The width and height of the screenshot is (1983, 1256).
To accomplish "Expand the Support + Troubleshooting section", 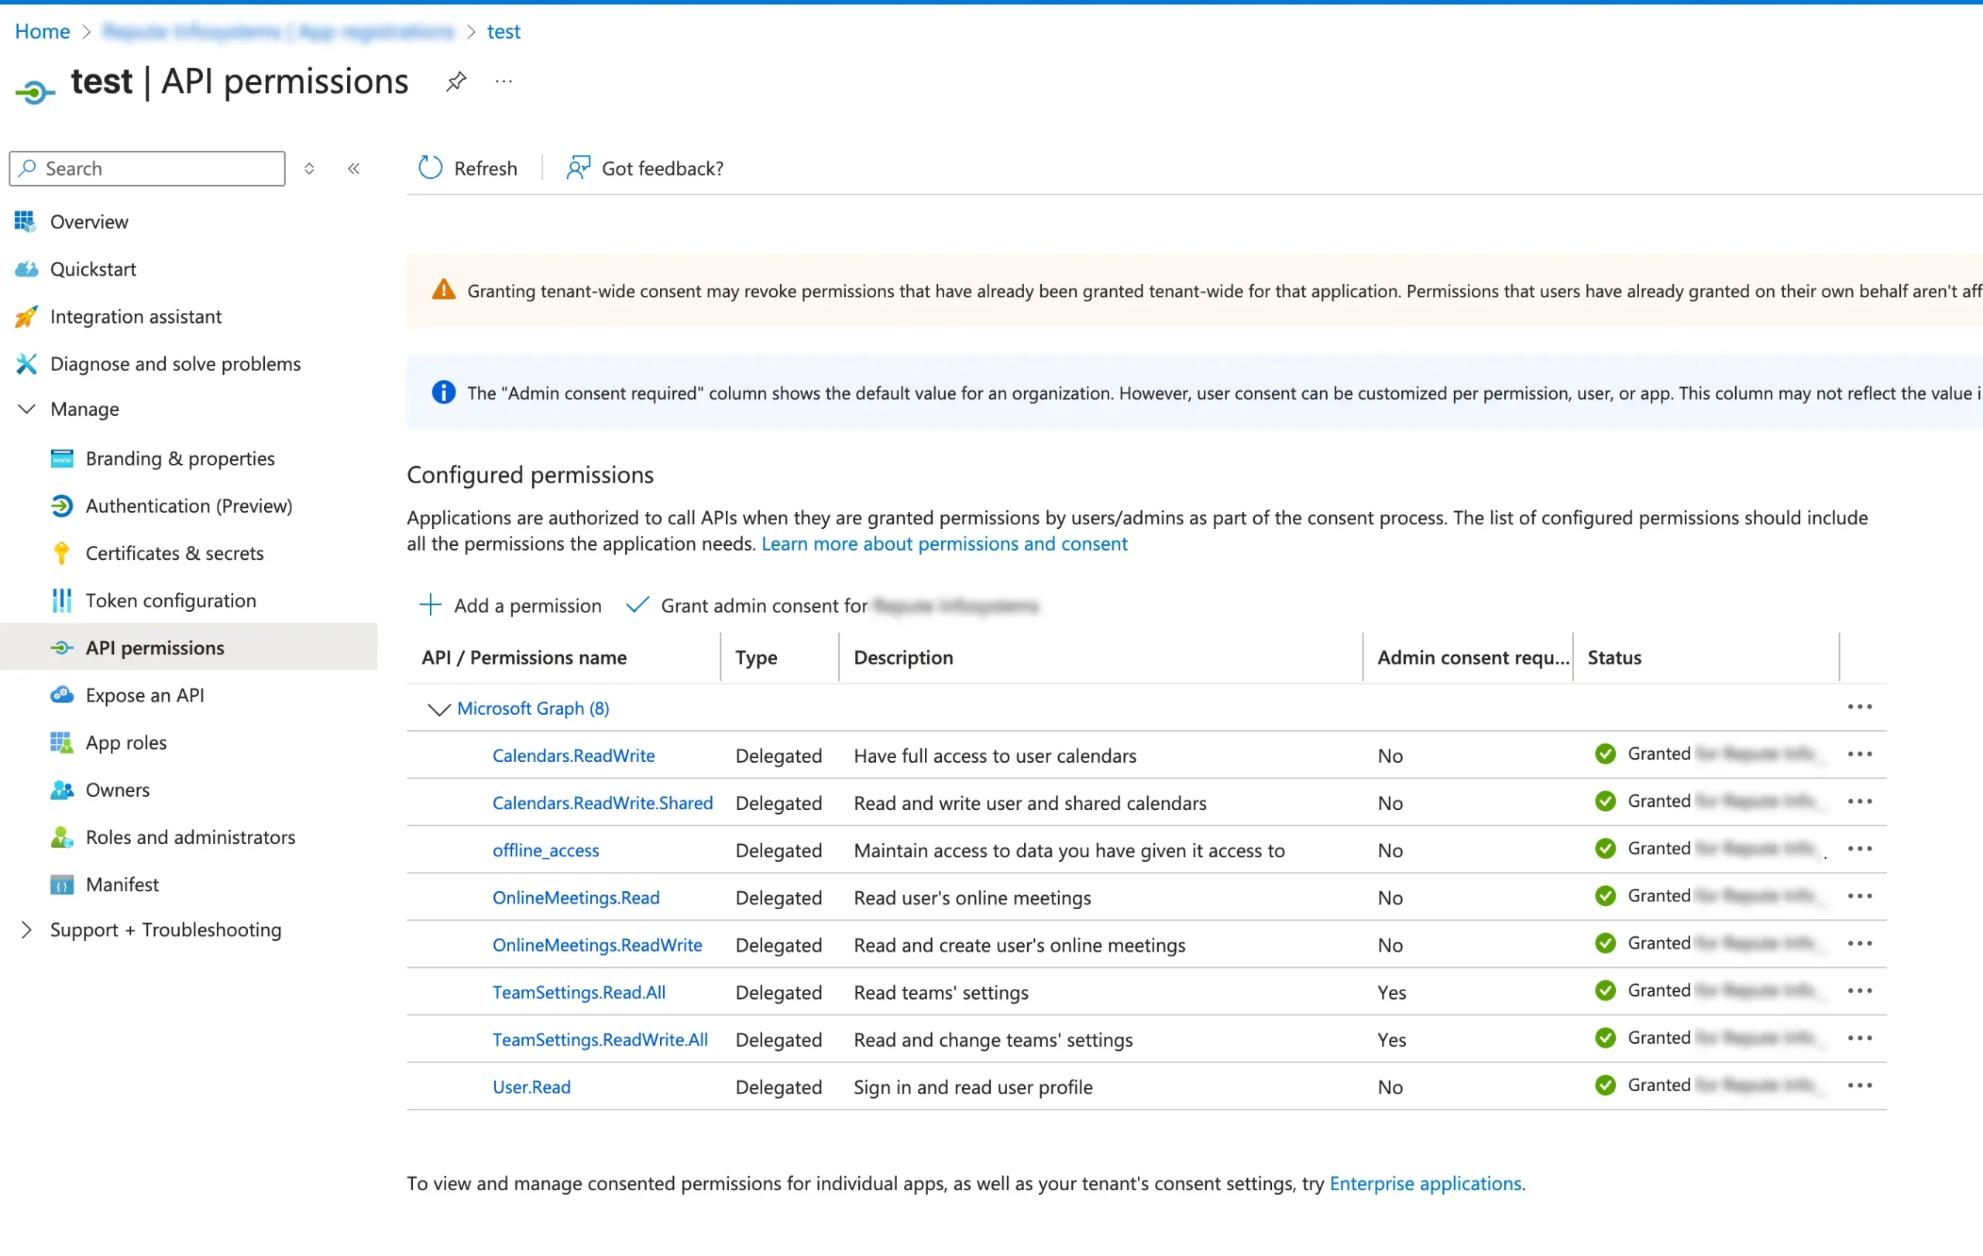I will coord(26,929).
